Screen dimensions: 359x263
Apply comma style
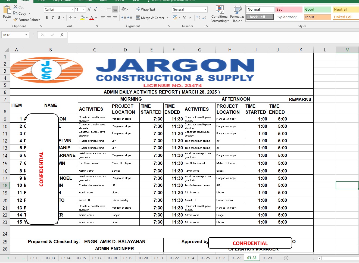pyautogui.click(x=190, y=18)
